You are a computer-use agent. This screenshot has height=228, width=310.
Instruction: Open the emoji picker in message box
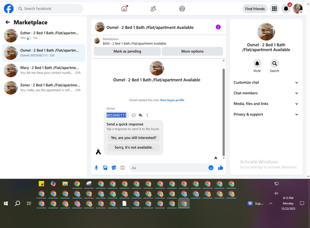coord(211,168)
